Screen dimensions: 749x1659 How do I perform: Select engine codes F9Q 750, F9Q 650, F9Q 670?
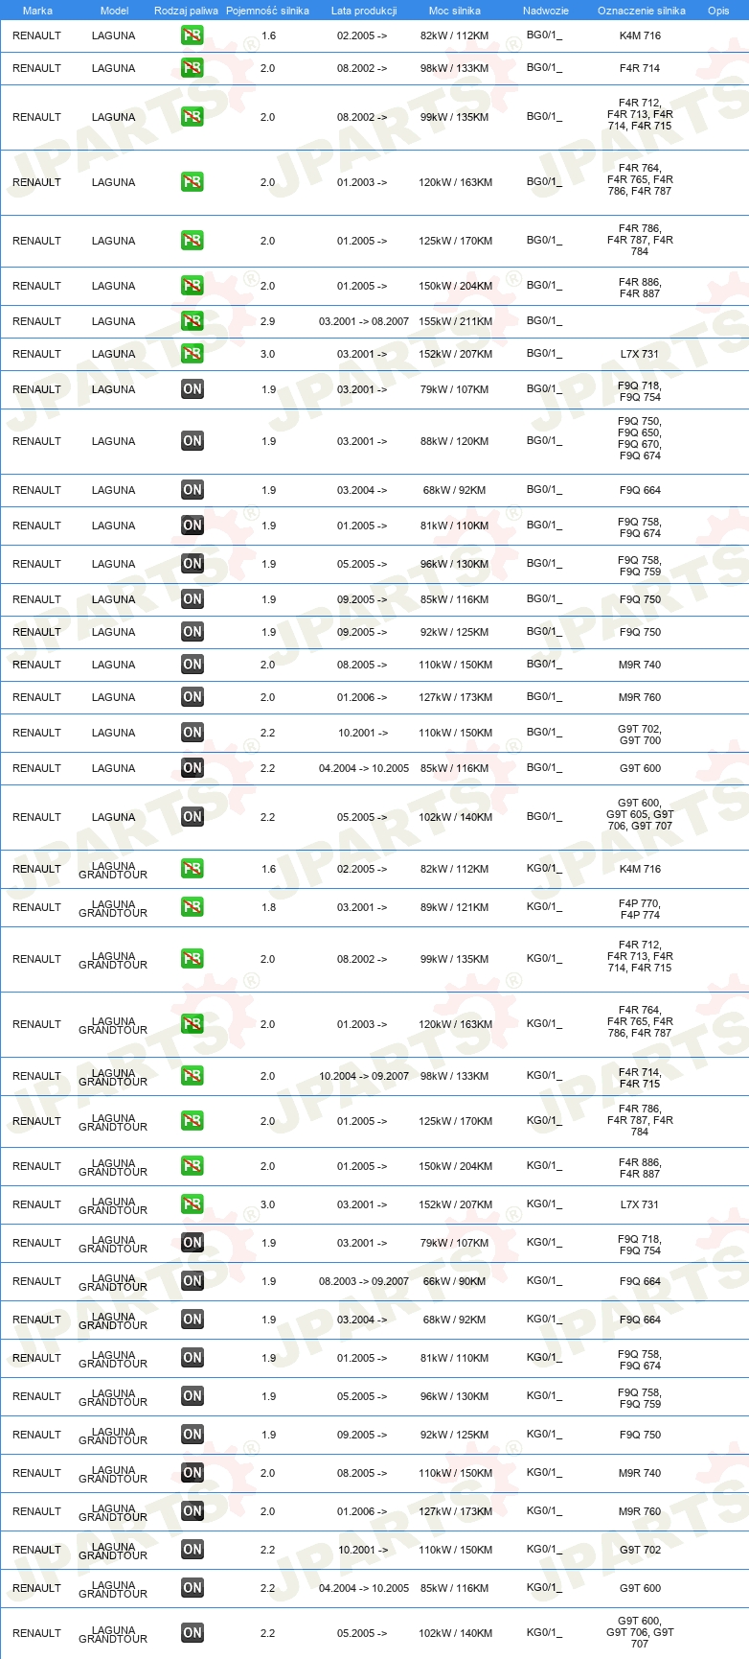pos(640,438)
